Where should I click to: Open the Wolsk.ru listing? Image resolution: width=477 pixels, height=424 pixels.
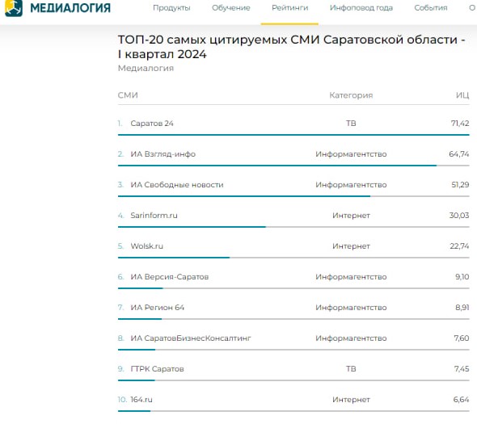[147, 246]
